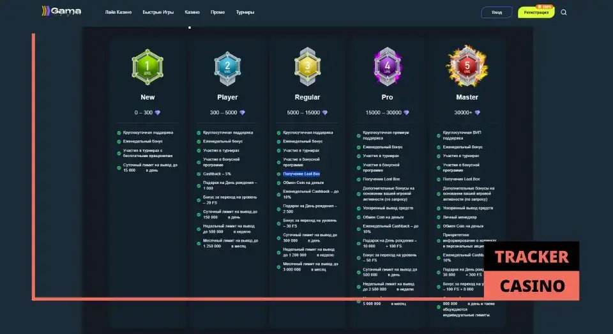This screenshot has height=334, width=613.
Task: Click the Cashback – 5% line
Action: pos(217,174)
